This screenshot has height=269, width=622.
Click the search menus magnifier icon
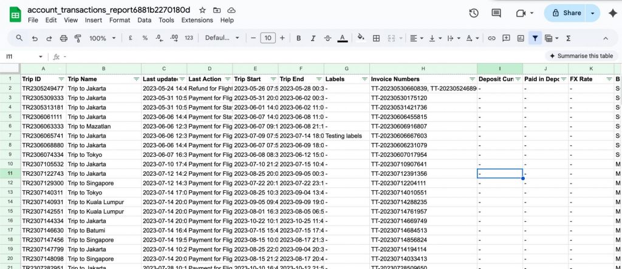(19, 38)
